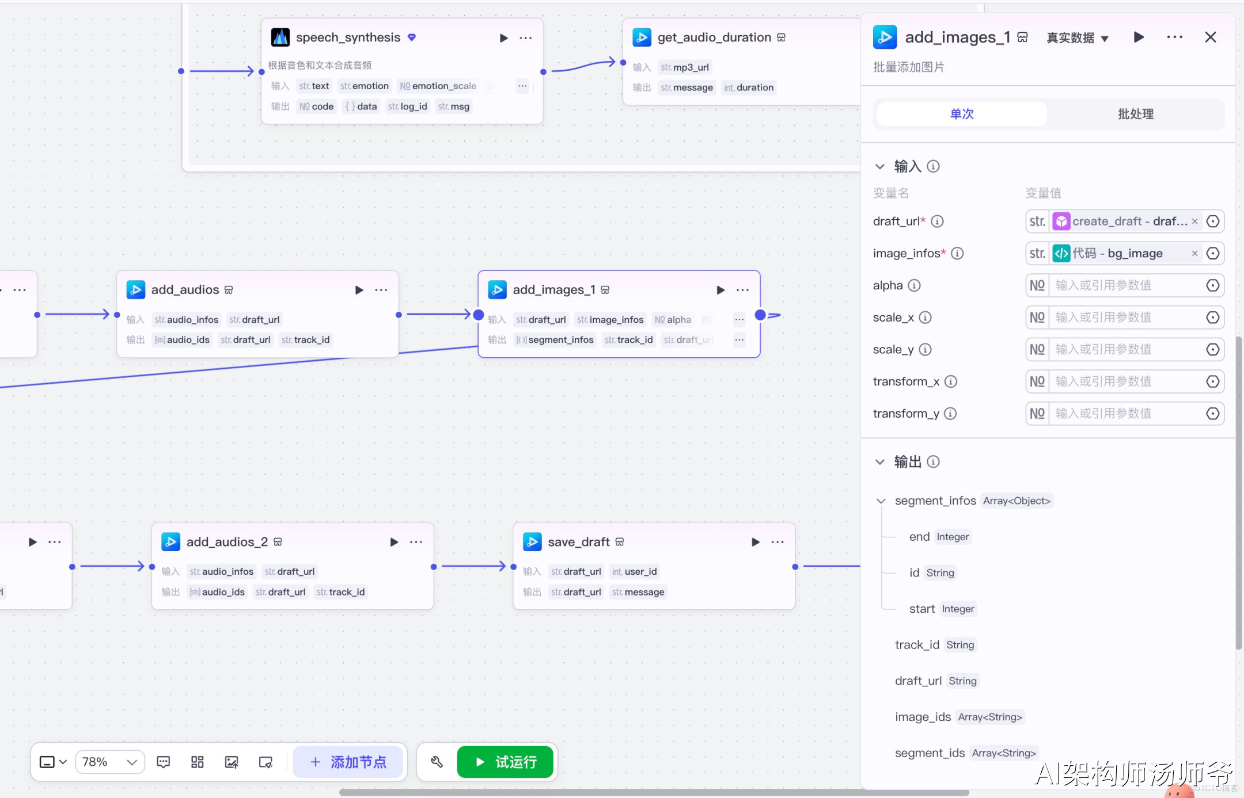Click the 添加节点 button
Screen dimensions: 1244x798
[x=348, y=762]
